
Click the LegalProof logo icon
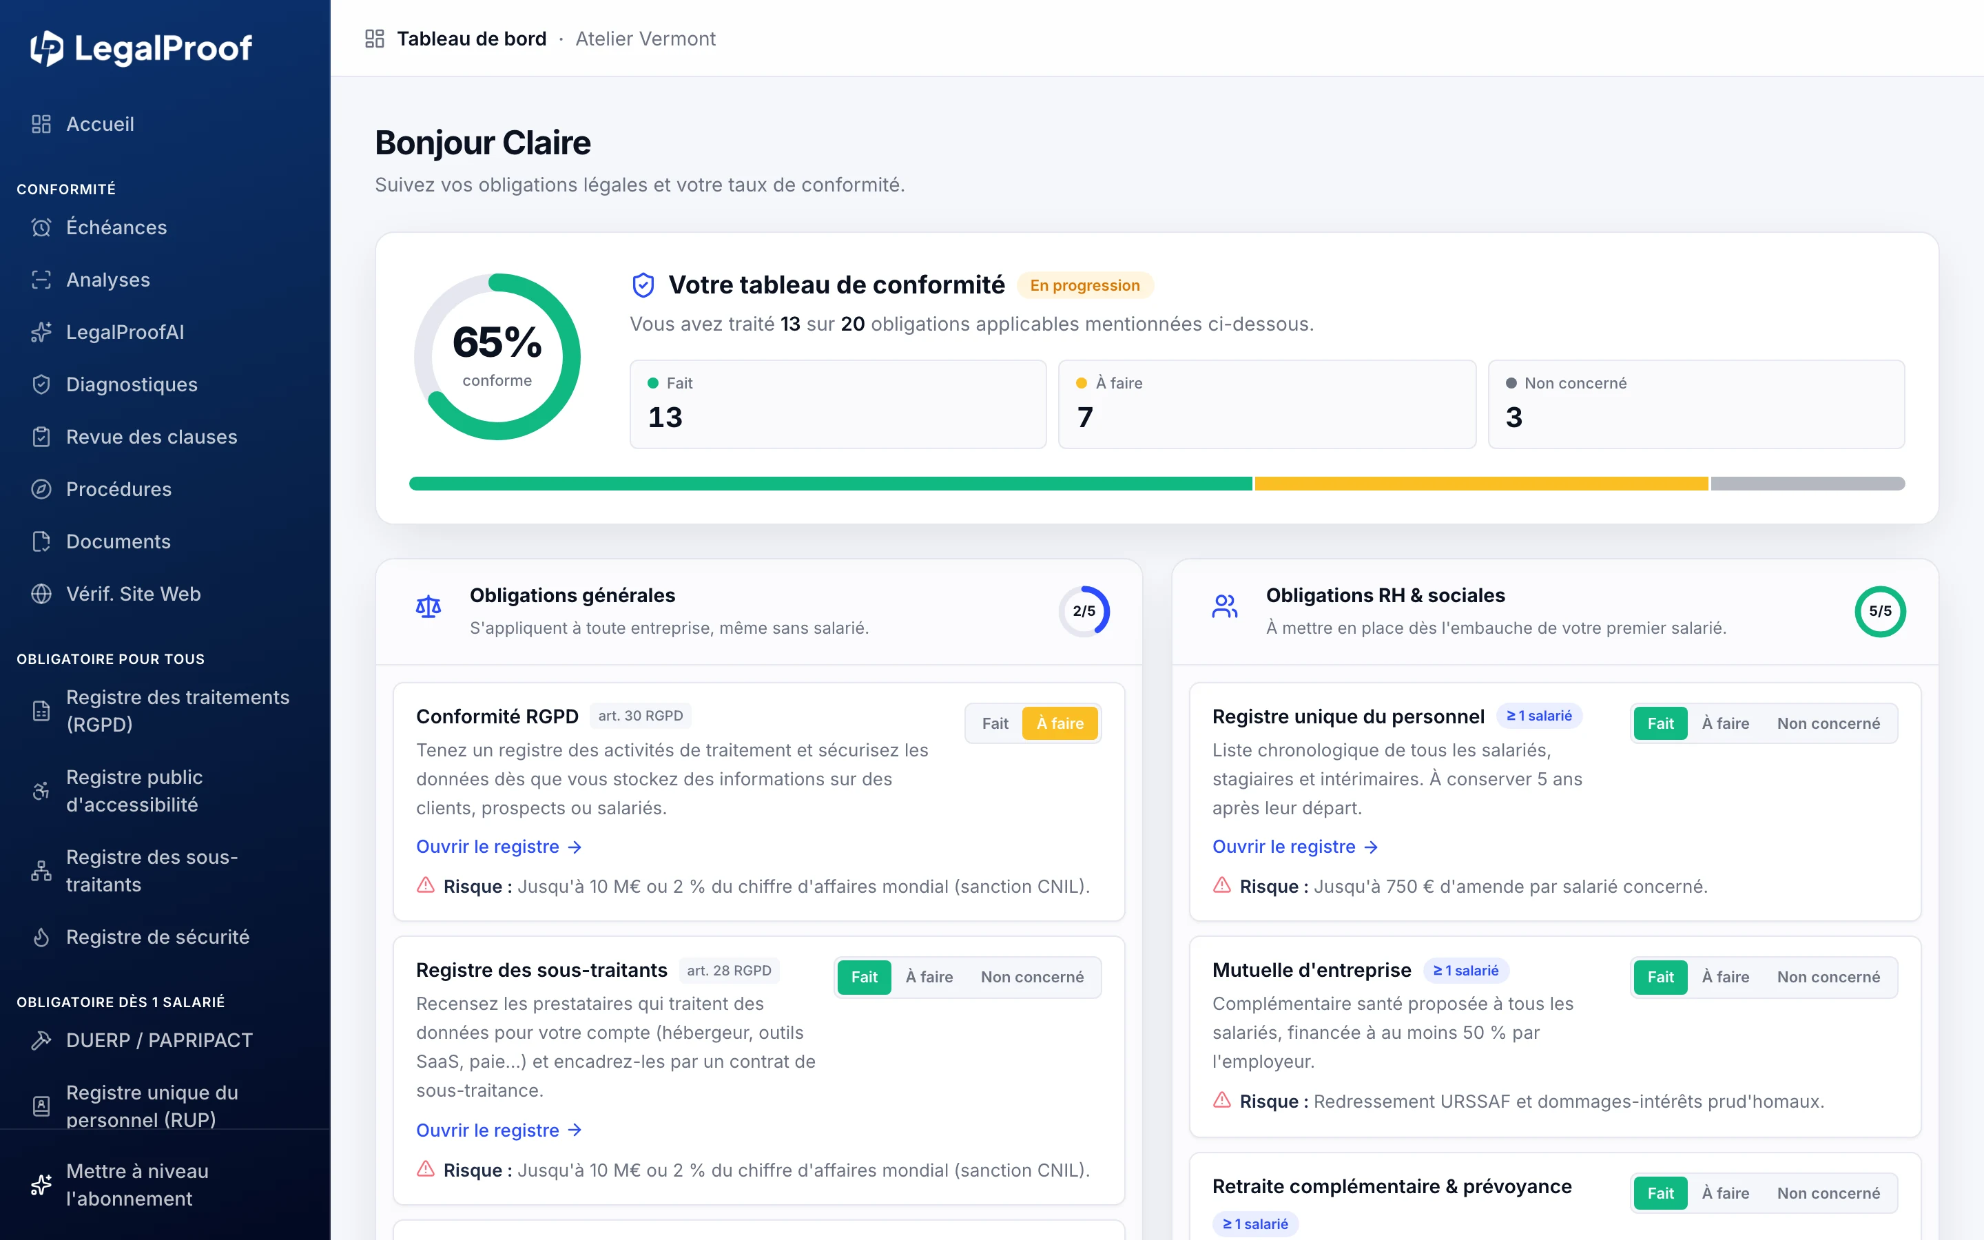click(x=47, y=48)
